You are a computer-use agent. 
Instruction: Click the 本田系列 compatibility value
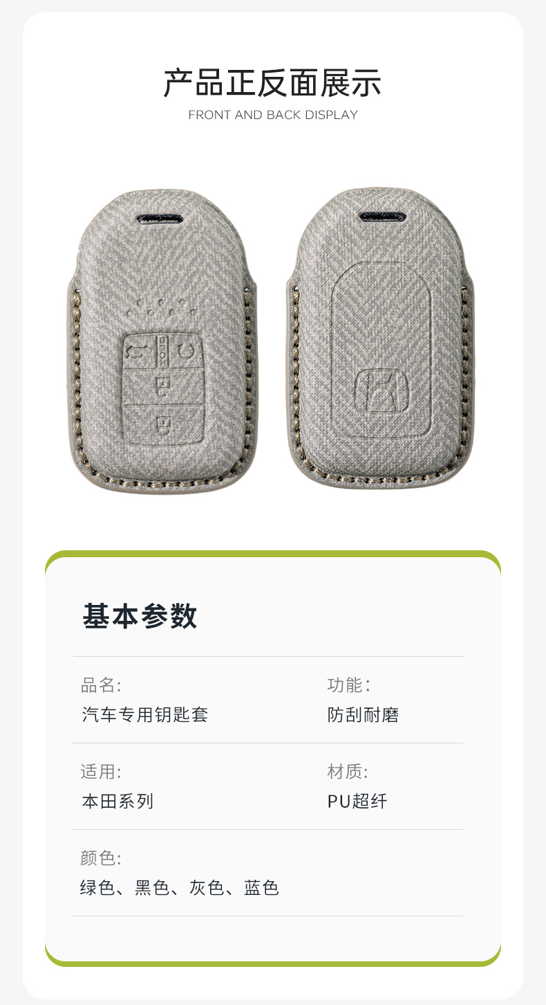pos(117,802)
